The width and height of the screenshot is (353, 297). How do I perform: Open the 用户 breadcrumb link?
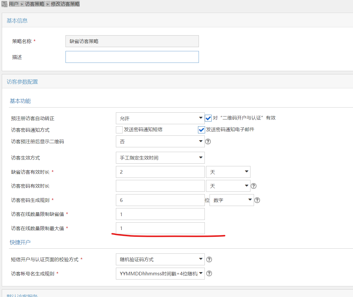pyautogui.click(x=14, y=4)
